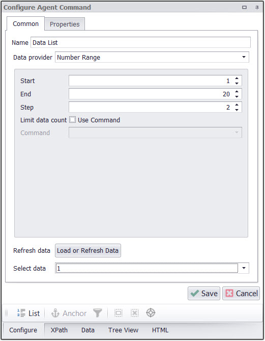Enable the Use Command checkbox
Screen dimensions: 265x341
coord(73,120)
